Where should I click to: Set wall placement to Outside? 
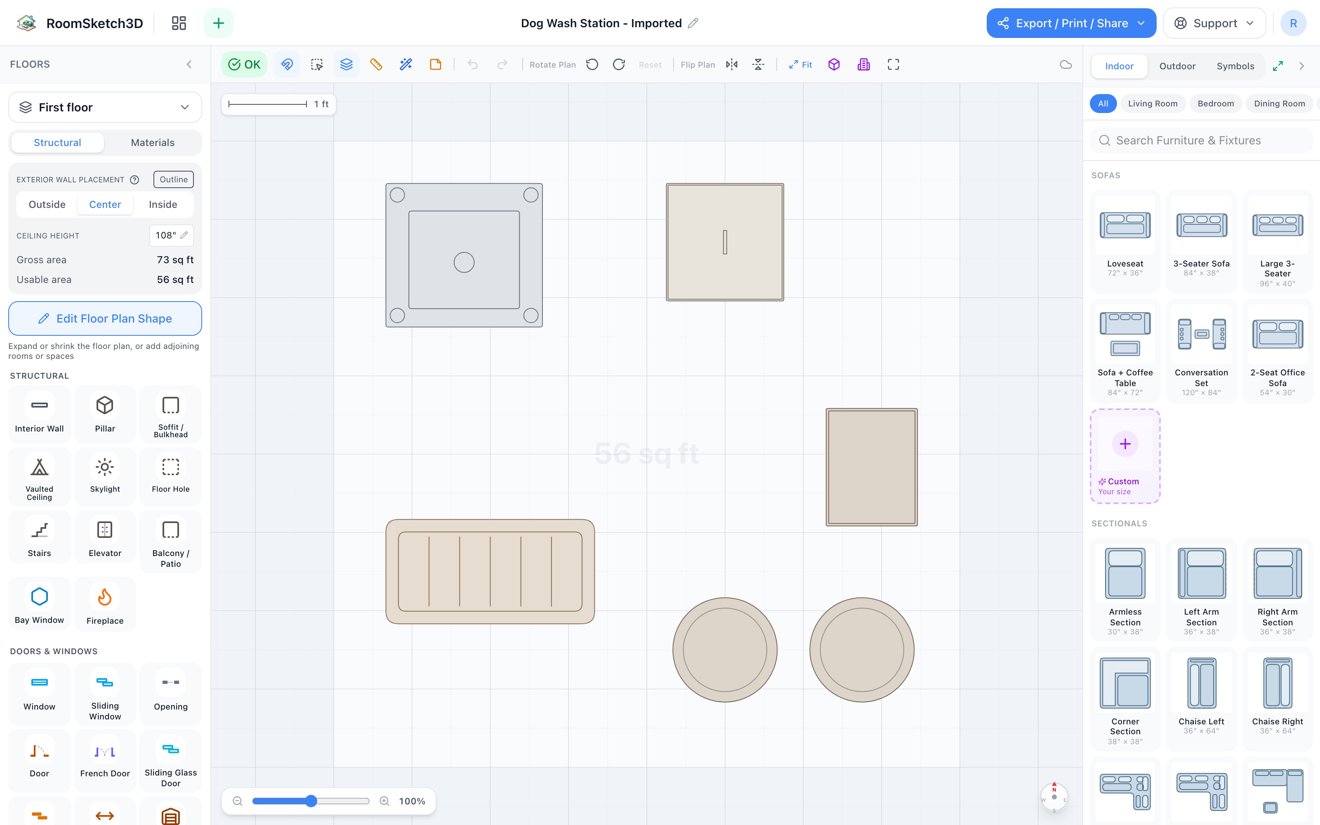coord(47,204)
